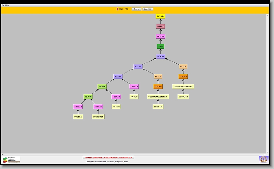Click the Picasso Database Query Optimizer Visualizer banner
274x169 pixels.
pyautogui.click(x=108, y=158)
